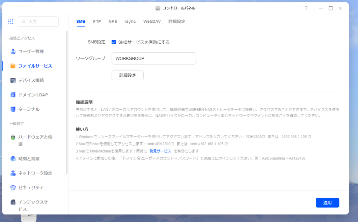Viewport: 358px width, 222px height.
Task: Click the help question mark icon
Action: pos(306,8)
